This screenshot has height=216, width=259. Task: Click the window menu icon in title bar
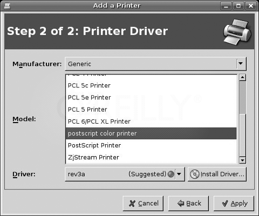coord(7,6)
